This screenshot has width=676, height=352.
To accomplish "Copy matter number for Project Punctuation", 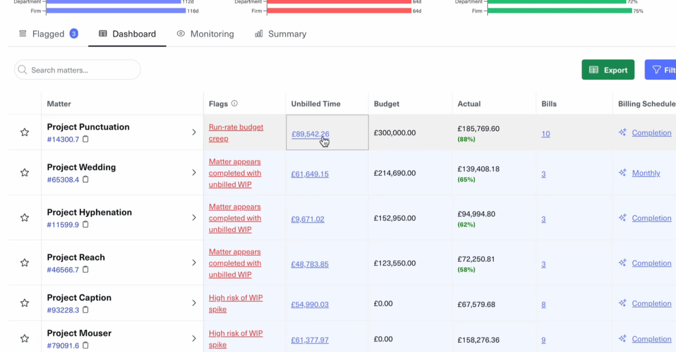I will [x=86, y=139].
